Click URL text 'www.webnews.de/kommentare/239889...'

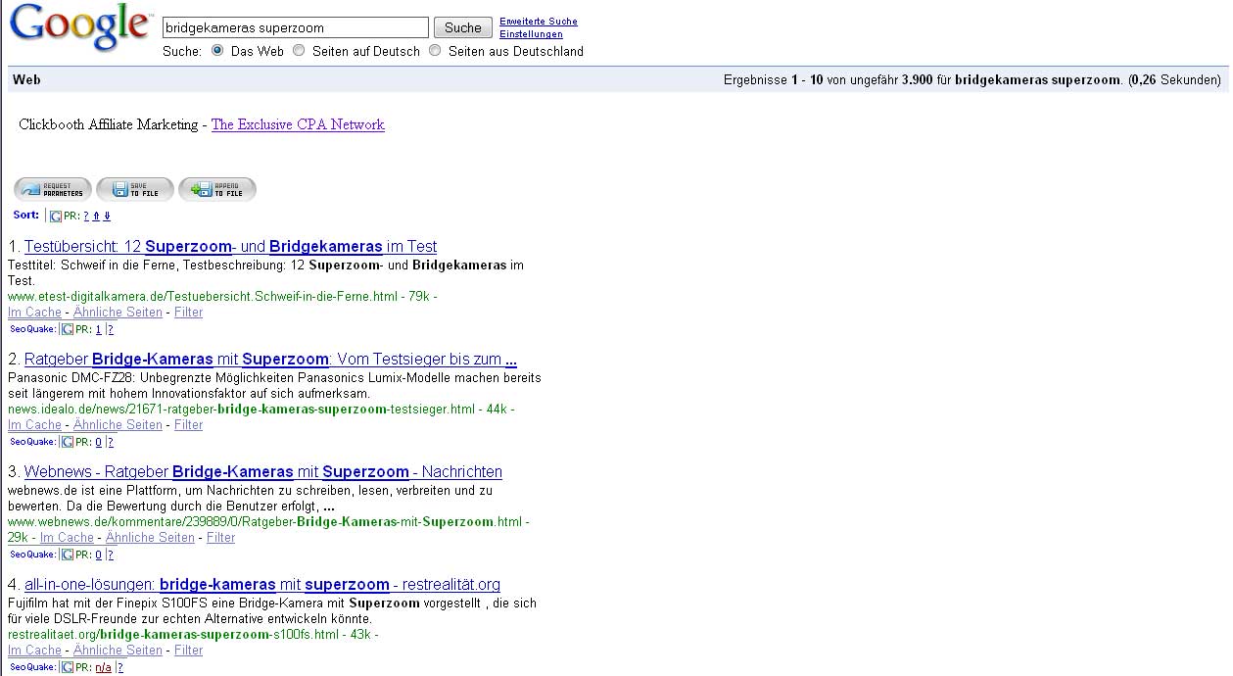264,521
